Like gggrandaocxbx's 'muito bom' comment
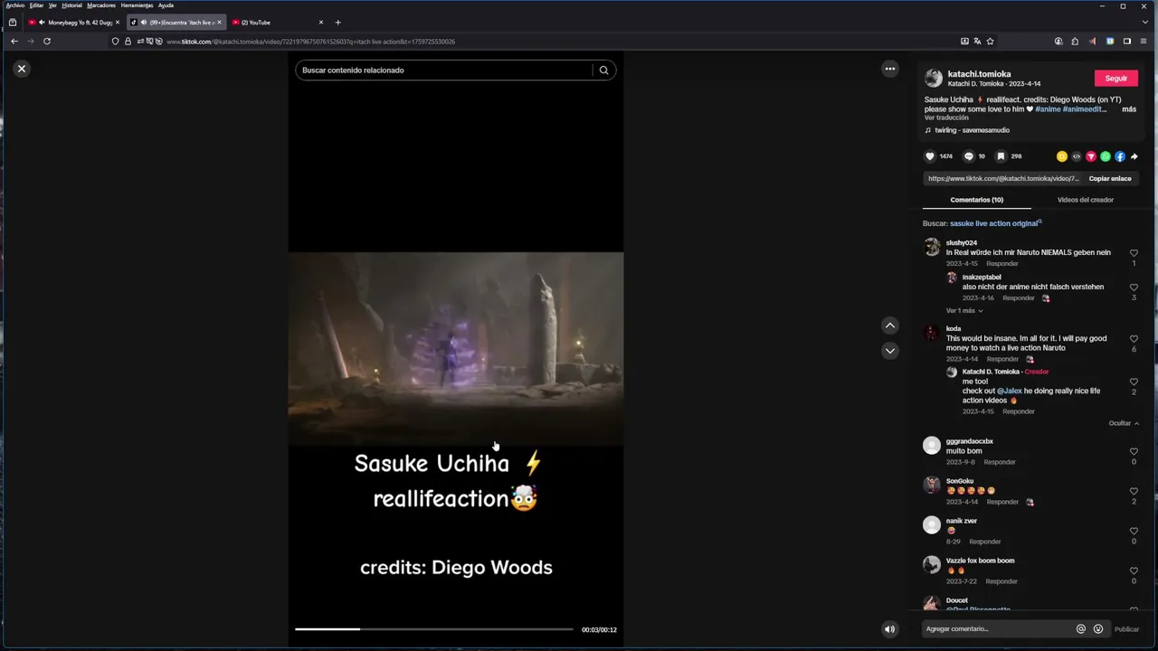 (x=1134, y=451)
